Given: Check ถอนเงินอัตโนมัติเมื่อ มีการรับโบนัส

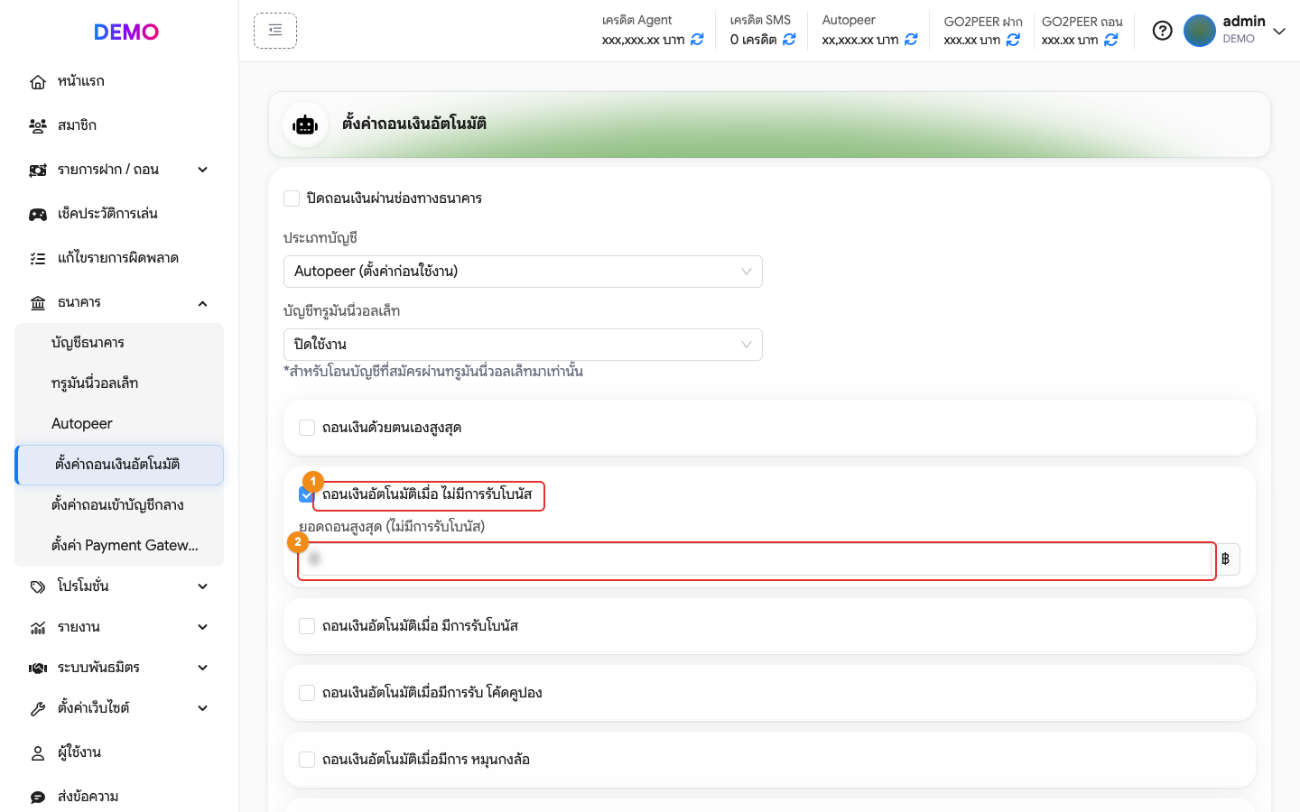Looking at the screenshot, I should (307, 626).
